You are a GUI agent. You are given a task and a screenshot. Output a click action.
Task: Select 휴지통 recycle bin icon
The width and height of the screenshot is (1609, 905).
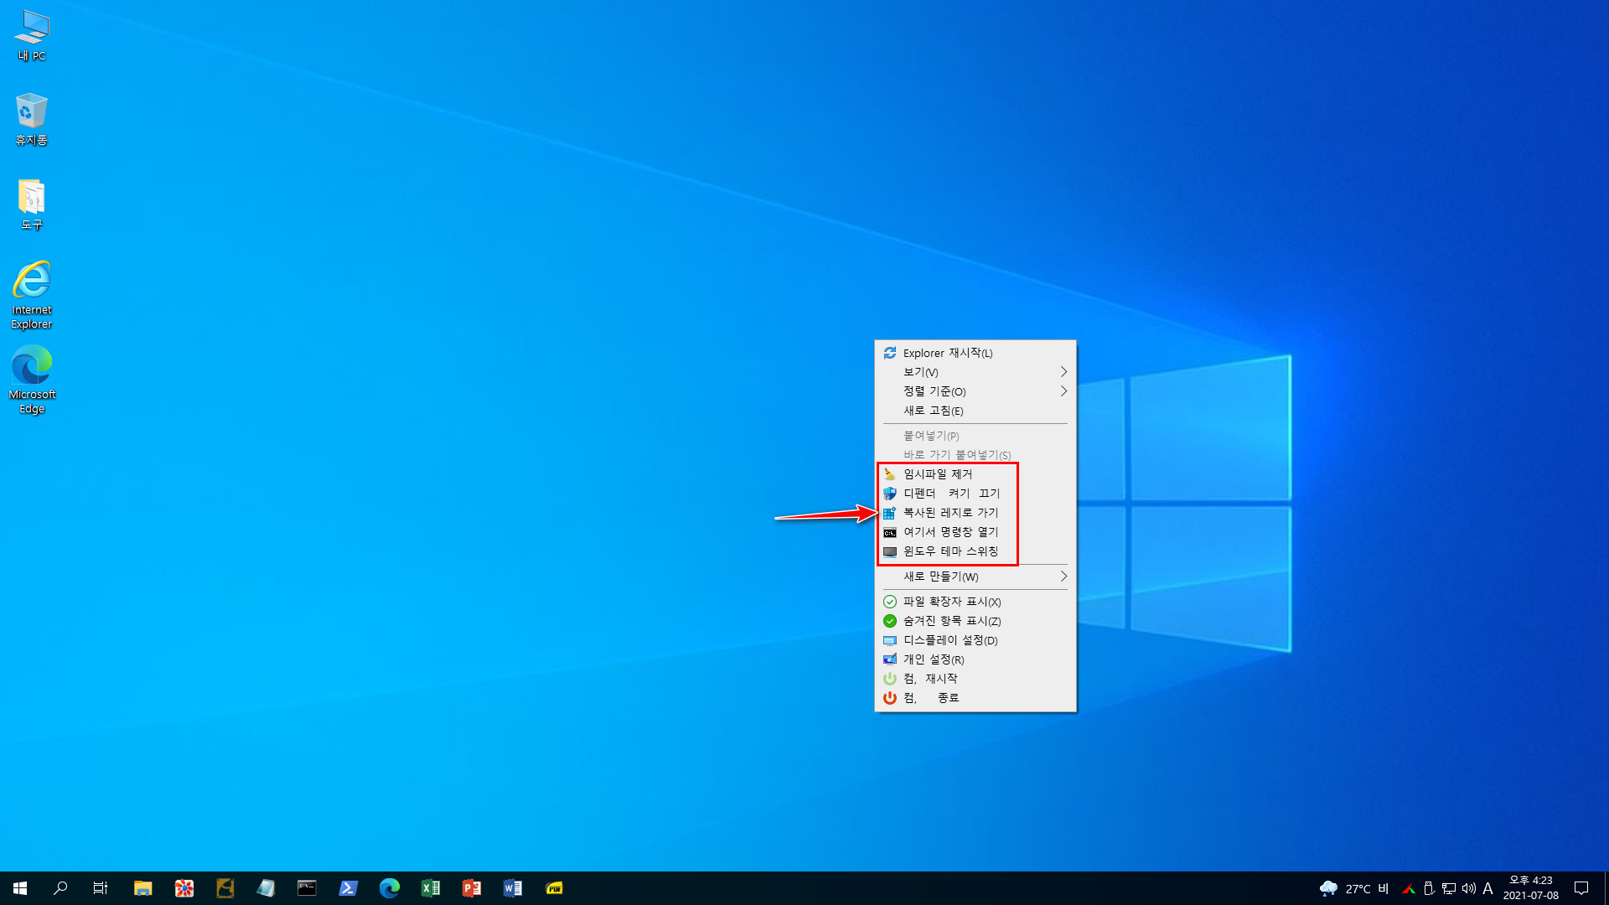coord(32,120)
